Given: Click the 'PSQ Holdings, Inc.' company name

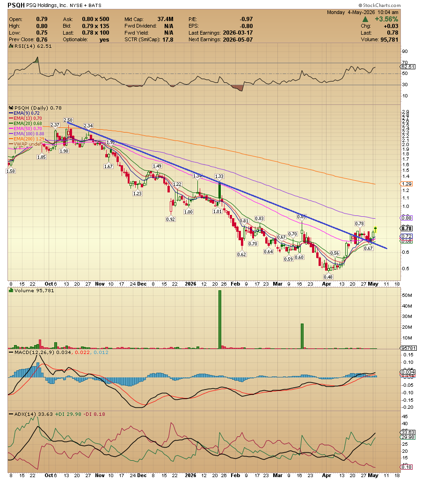Looking at the screenshot, I should coord(47,6).
